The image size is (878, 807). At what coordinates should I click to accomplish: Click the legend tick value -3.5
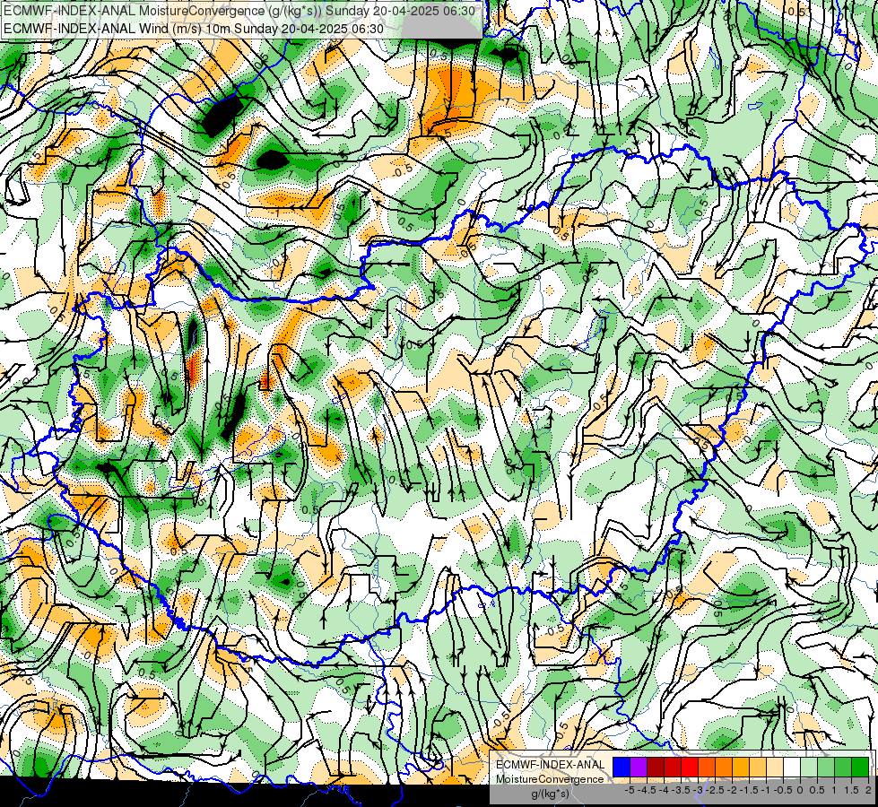click(682, 790)
